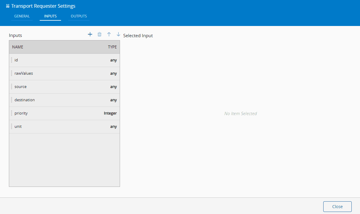Click the Selected Input heading
360x214 pixels.
click(x=138, y=36)
